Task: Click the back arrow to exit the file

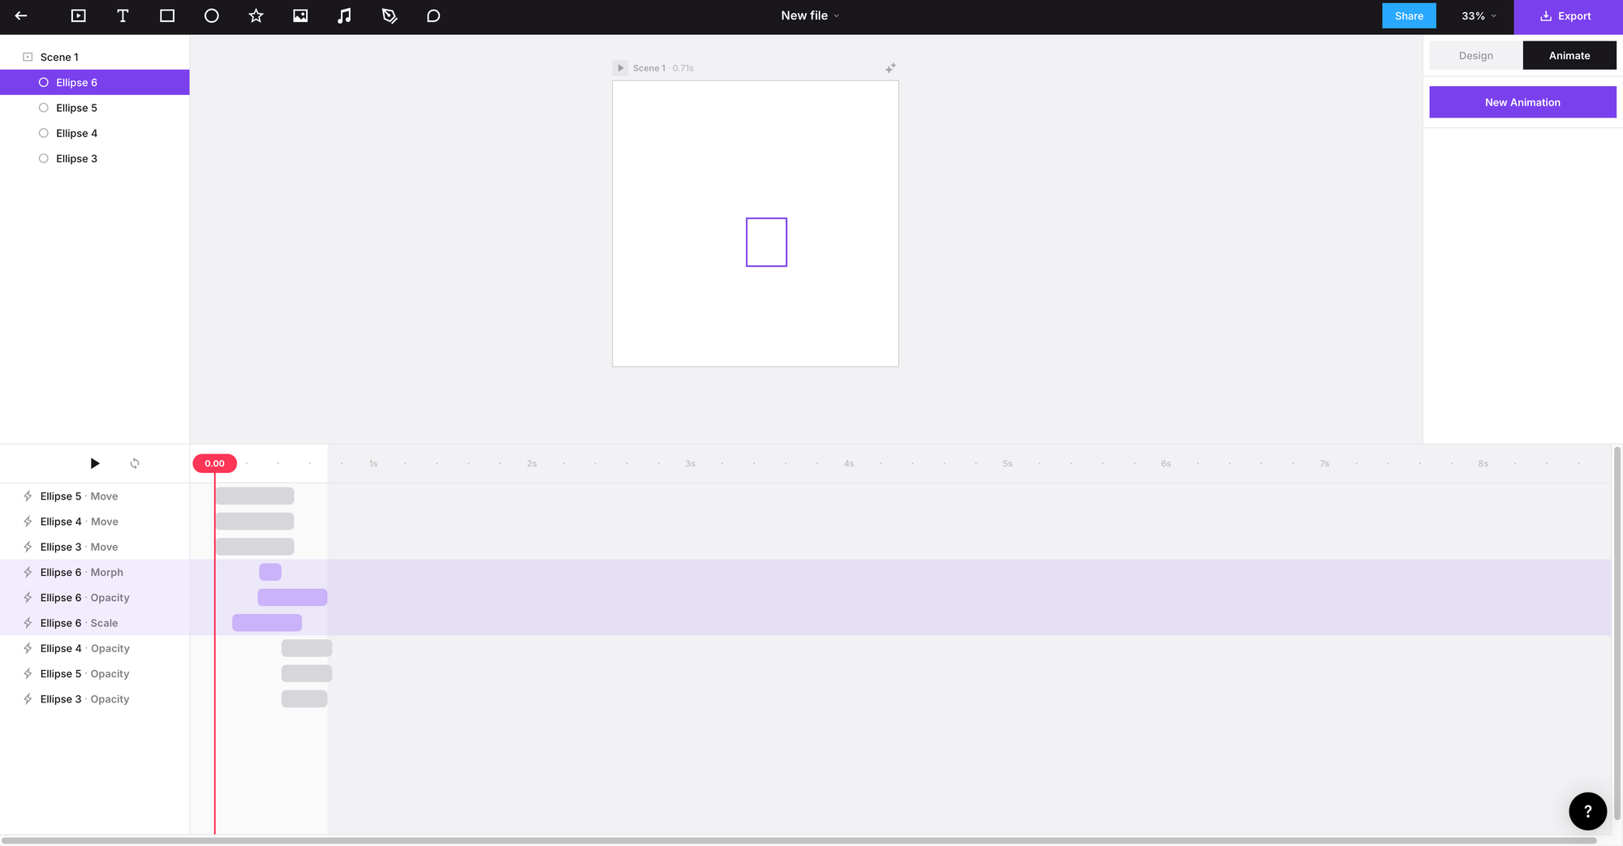Action: pos(20,15)
